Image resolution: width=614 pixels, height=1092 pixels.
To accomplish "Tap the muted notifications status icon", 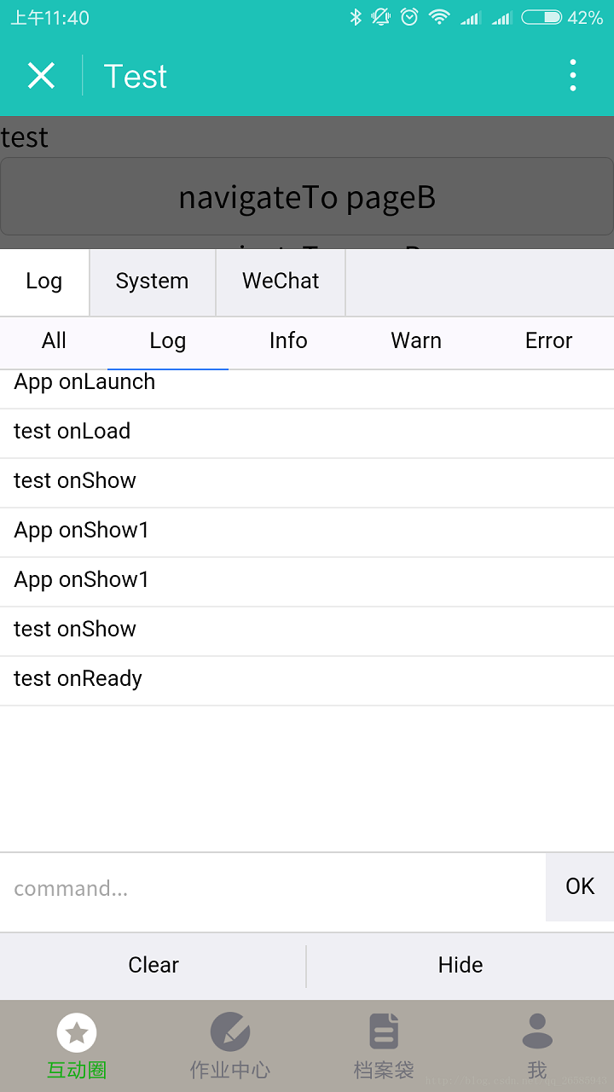I will (x=381, y=17).
